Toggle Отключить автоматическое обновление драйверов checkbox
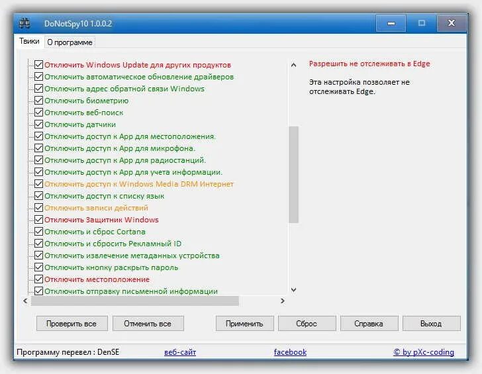 click(38, 77)
